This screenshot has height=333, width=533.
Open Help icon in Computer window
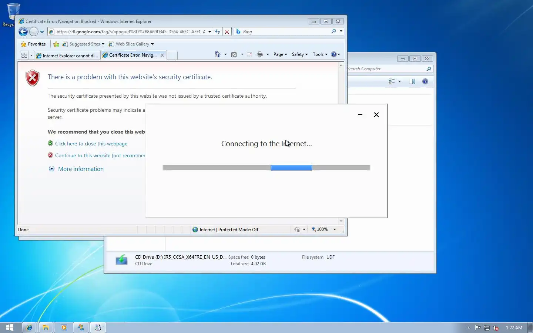[x=425, y=81]
